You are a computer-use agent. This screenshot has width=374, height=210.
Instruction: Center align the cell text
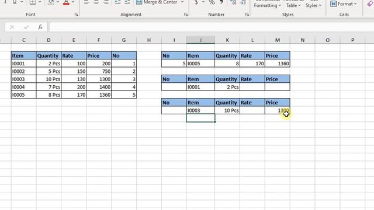point(96,2)
